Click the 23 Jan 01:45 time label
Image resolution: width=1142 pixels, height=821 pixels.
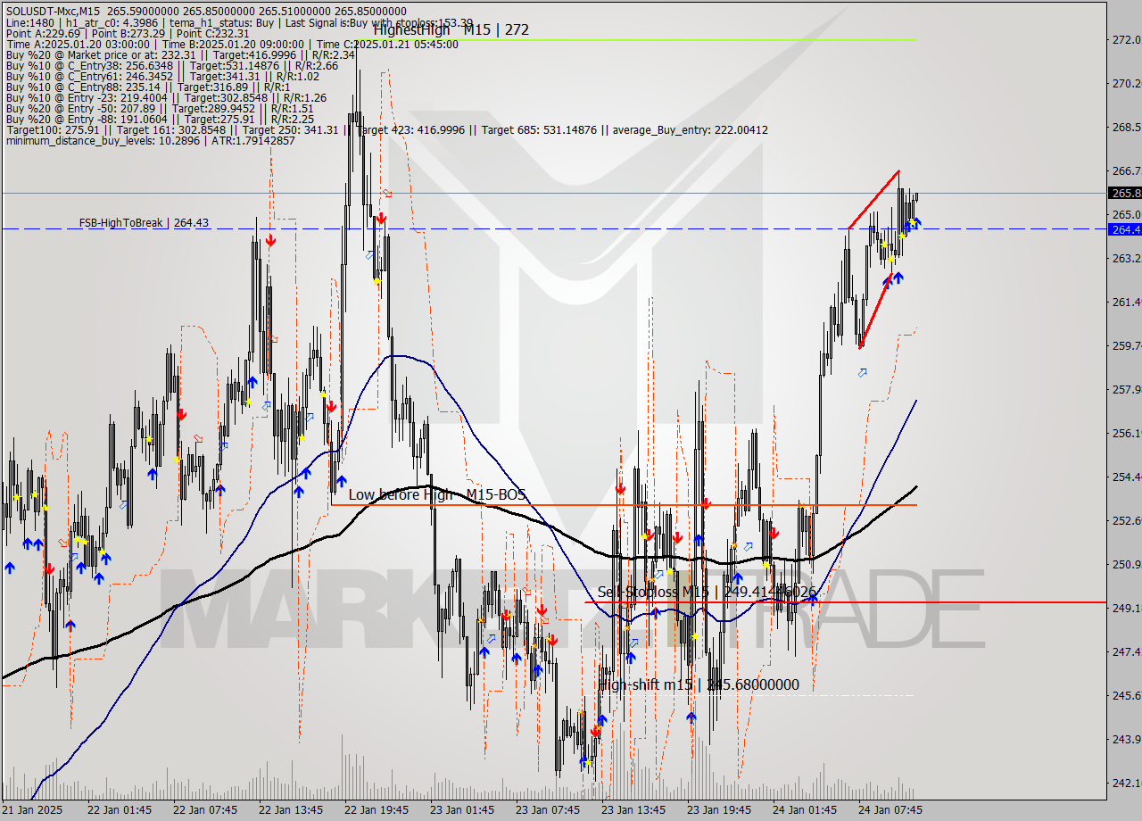[462, 809]
